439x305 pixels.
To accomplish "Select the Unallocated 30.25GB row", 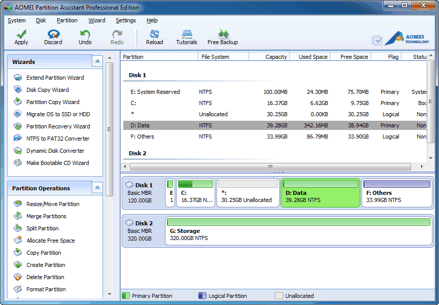I will [275, 114].
